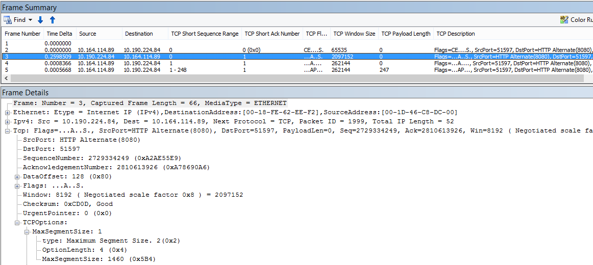Click the 0 (0x0) ack number cell
This screenshot has width=593, height=265.
[251, 49]
